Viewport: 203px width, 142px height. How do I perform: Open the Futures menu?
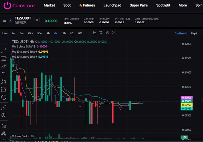89,5
